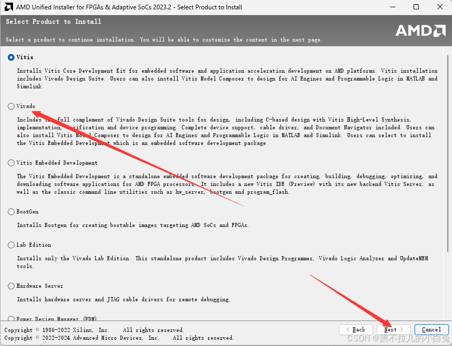Click the AMD logo in header
Screen dimensions: 452x346
point(421,31)
